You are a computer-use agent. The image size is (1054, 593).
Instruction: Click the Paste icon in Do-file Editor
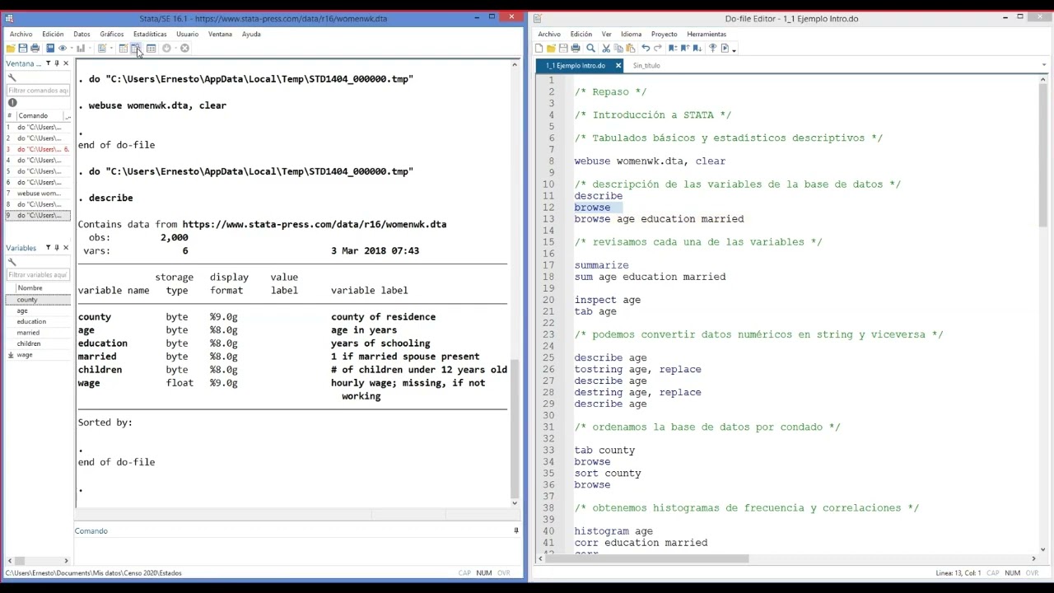point(631,48)
